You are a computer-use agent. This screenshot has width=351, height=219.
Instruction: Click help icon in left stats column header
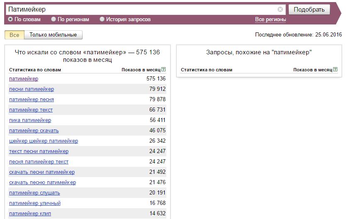tap(164, 70)
